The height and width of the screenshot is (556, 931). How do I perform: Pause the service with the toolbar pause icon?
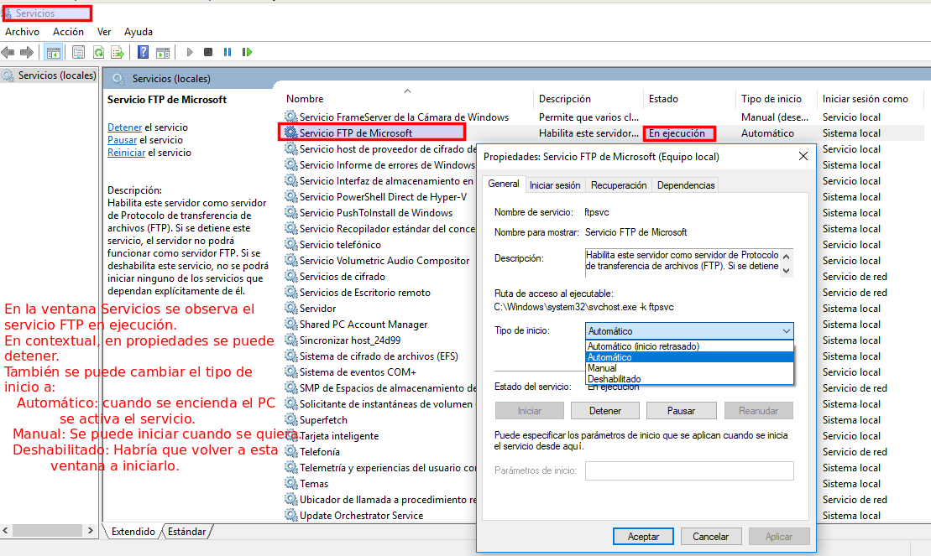pyautogui.click(x=228, y=52)
